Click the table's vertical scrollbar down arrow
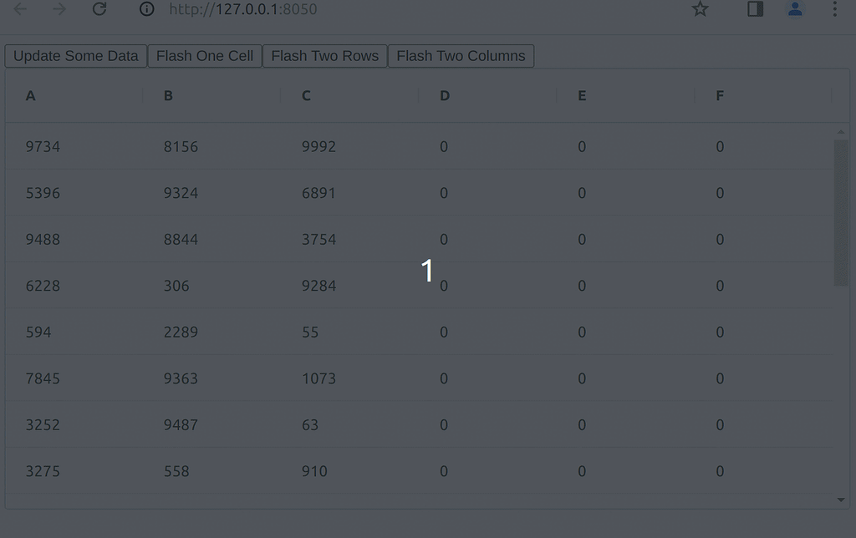This screenshot has height=538, width=856. pyautogui.click(x=843, y=500)
